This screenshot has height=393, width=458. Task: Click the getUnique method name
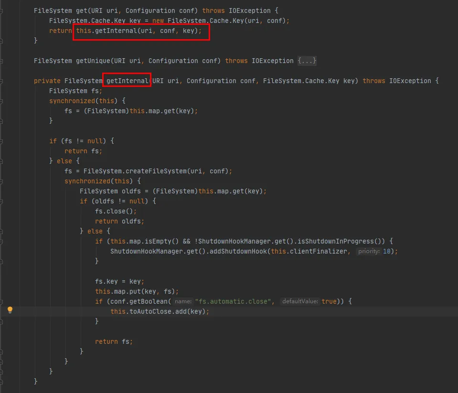tap(93, 61)
